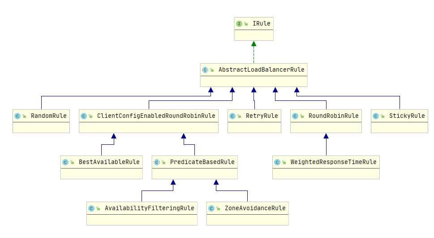
Task: Select the IRule interface name
Action: click(x=261, y=24)
